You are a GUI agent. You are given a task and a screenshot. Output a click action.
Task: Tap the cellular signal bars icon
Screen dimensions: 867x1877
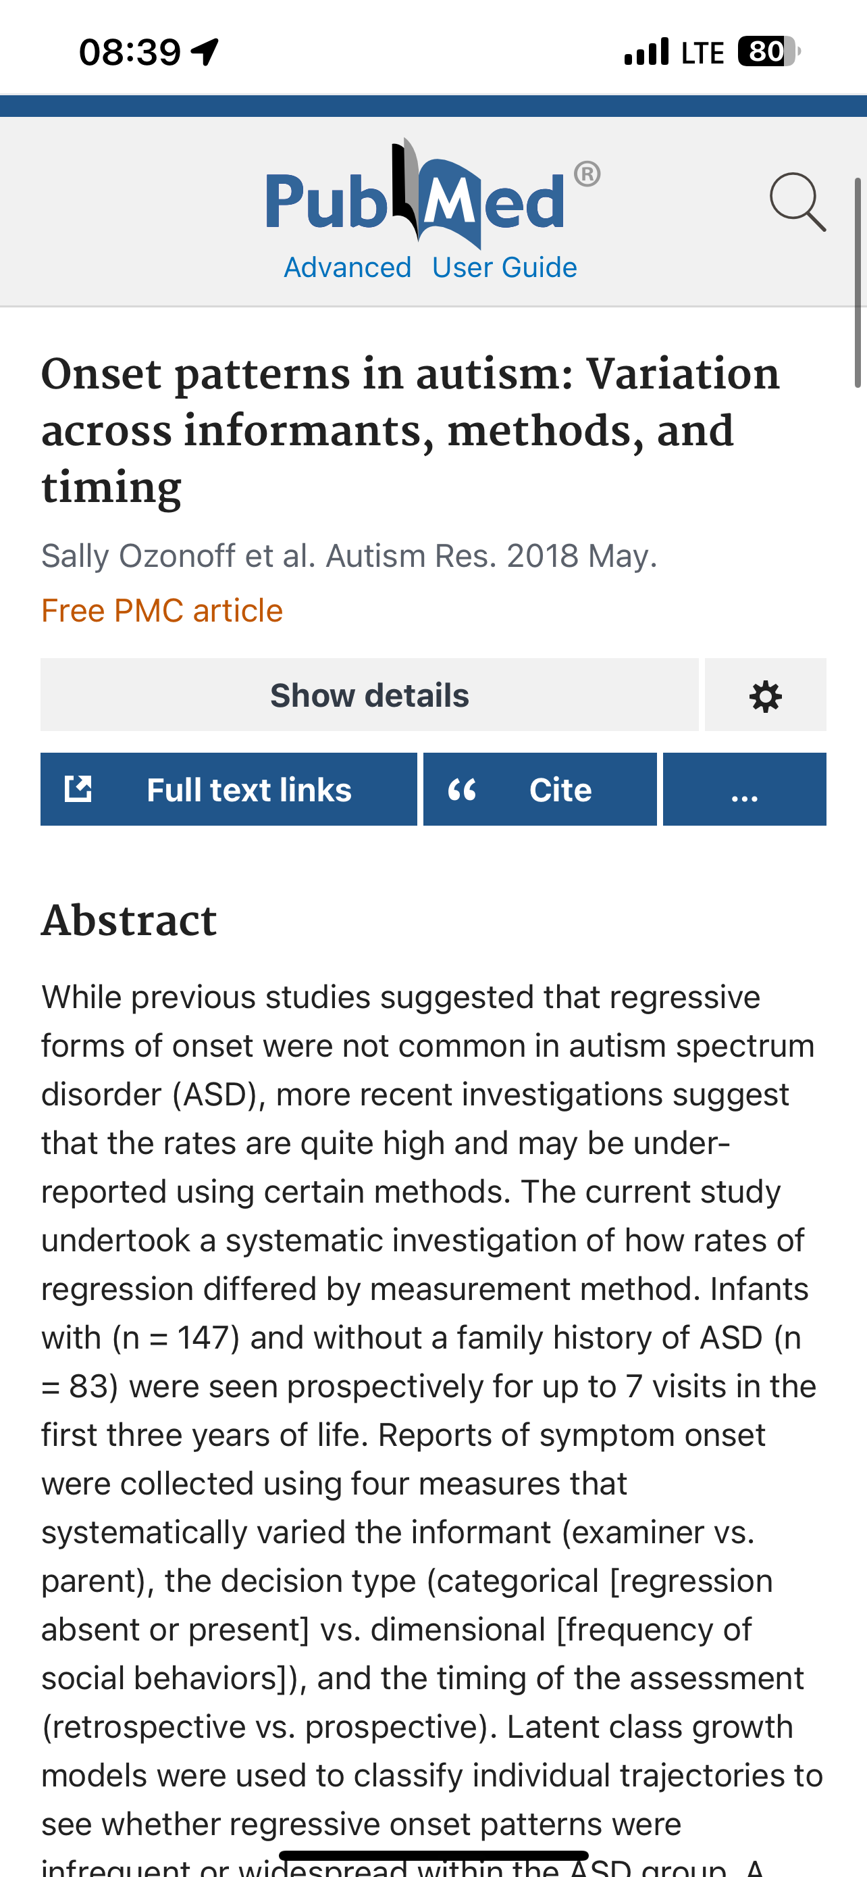646,52
